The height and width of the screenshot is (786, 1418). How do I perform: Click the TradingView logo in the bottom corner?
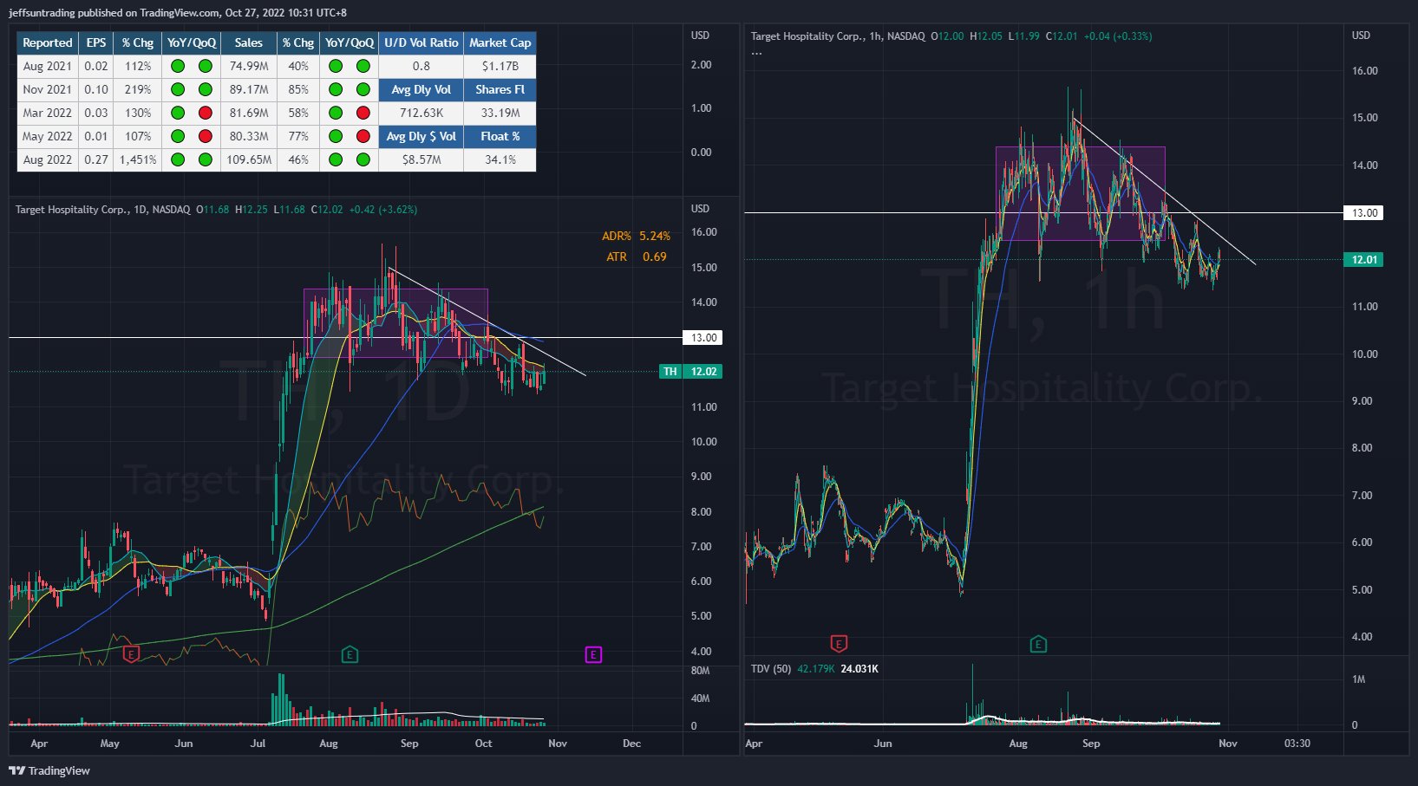[49, 770]
